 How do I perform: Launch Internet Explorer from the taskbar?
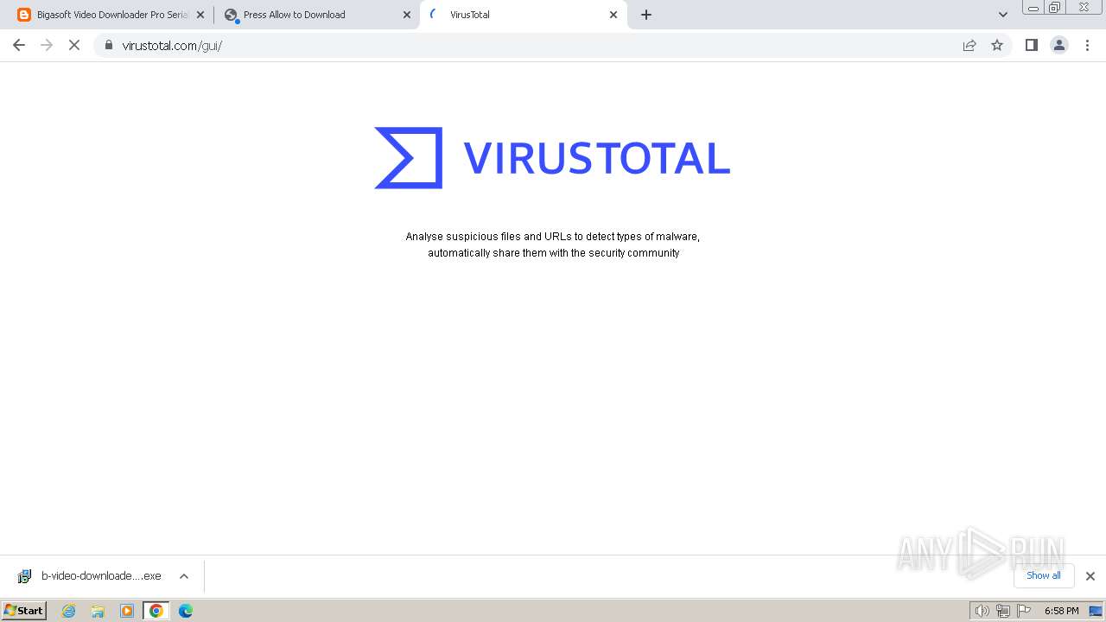69,611
